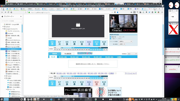The image size is (180, 101).
Task: Open the Facebook bookmark
Action: point(9,33)
